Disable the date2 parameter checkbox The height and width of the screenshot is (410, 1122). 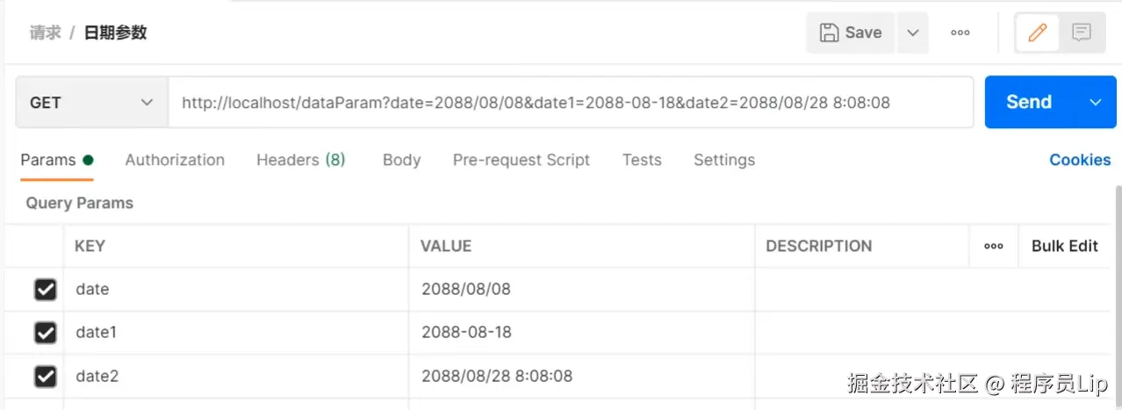pos(45,377)
